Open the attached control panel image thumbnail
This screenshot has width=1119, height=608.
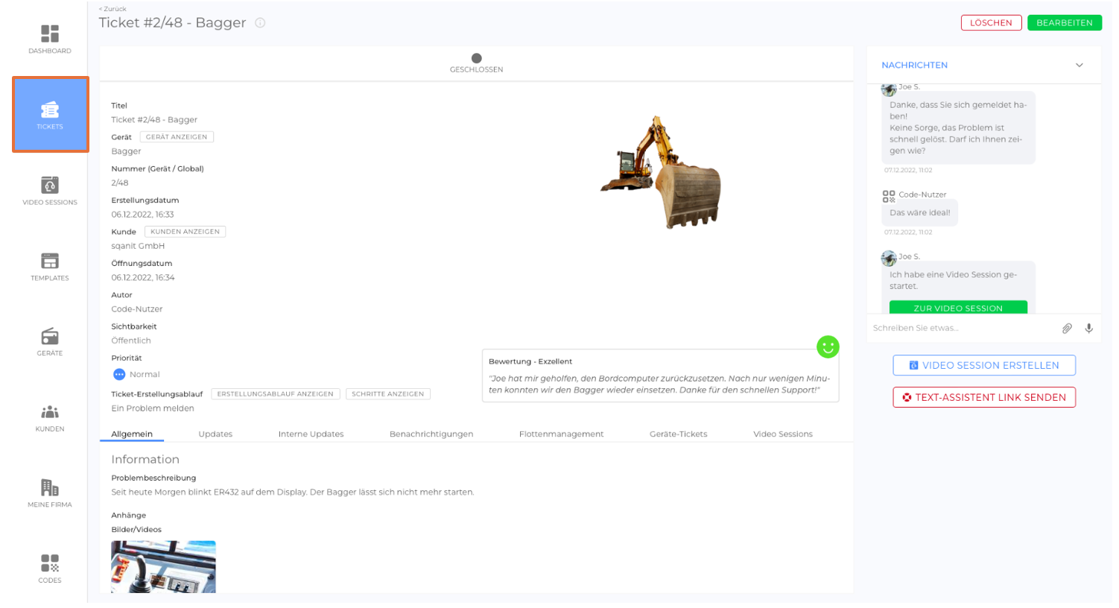pos(163,567)
